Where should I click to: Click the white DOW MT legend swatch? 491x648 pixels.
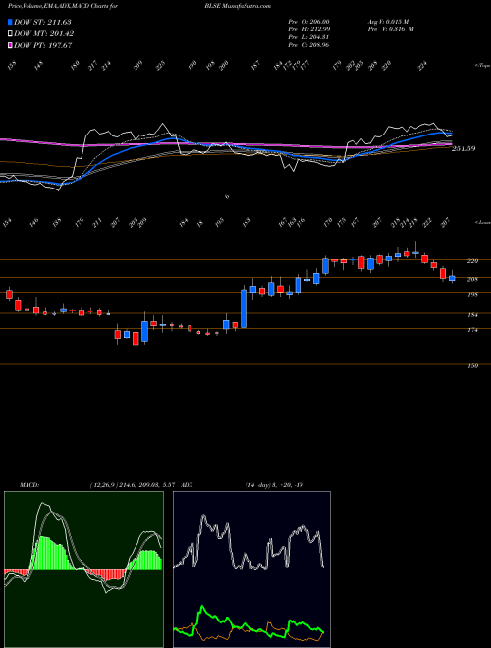point(11,33)
